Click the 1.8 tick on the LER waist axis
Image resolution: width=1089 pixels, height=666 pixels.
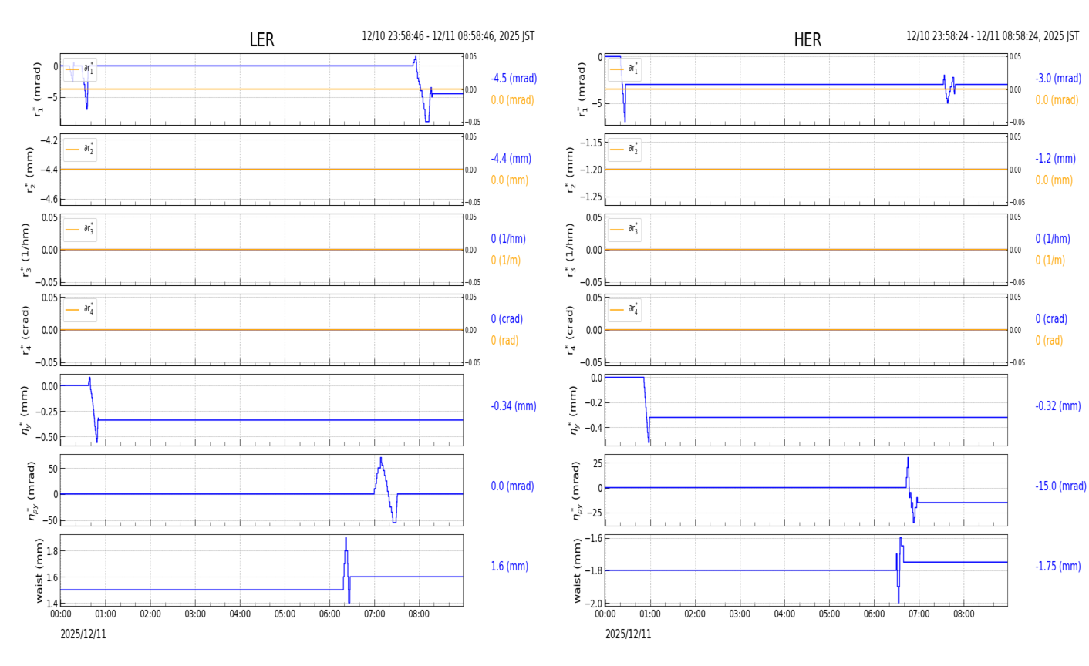[52, 551]
